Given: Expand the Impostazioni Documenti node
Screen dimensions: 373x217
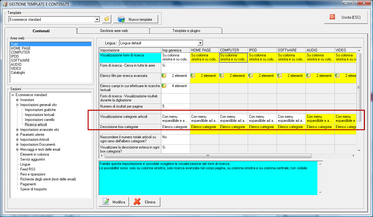Looking at the screenshot, I should click(17, 144).
